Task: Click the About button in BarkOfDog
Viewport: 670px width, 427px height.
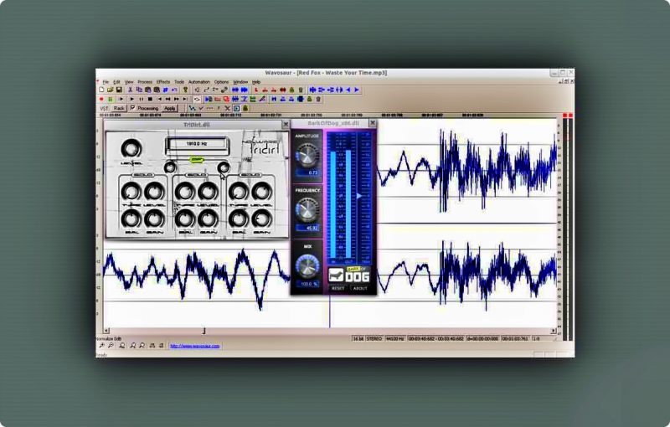Action: (x=360, y=288)
